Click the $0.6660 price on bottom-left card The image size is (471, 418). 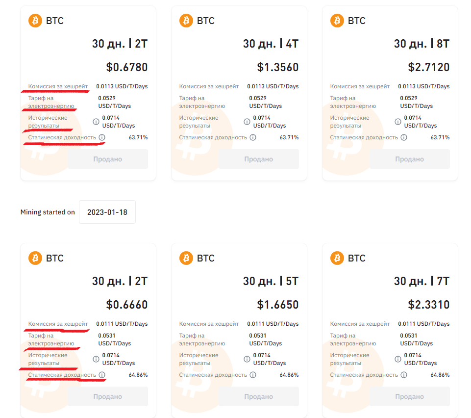click(x=127, y=305)
